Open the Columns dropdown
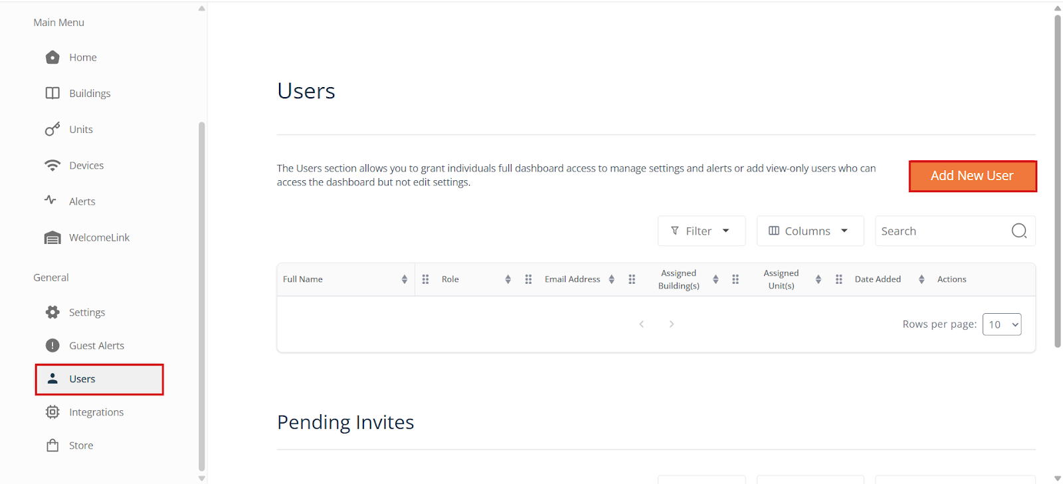Screen dimensions: 1063x484 (809, 231)
